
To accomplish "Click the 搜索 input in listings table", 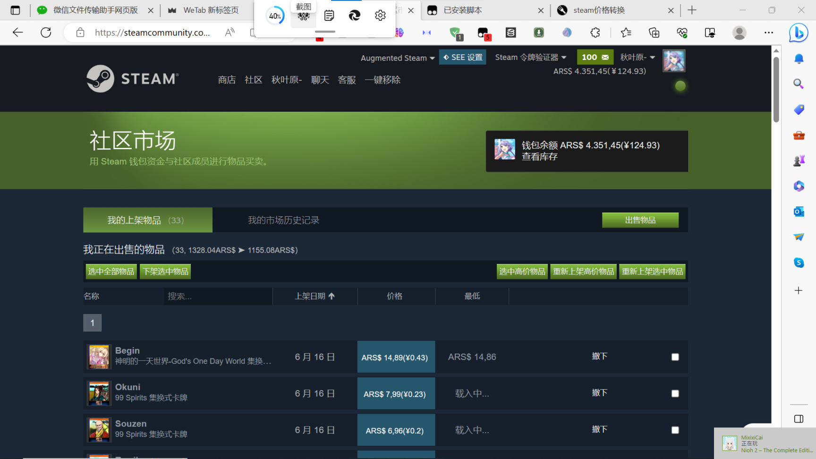I will (x=218, y=296).
